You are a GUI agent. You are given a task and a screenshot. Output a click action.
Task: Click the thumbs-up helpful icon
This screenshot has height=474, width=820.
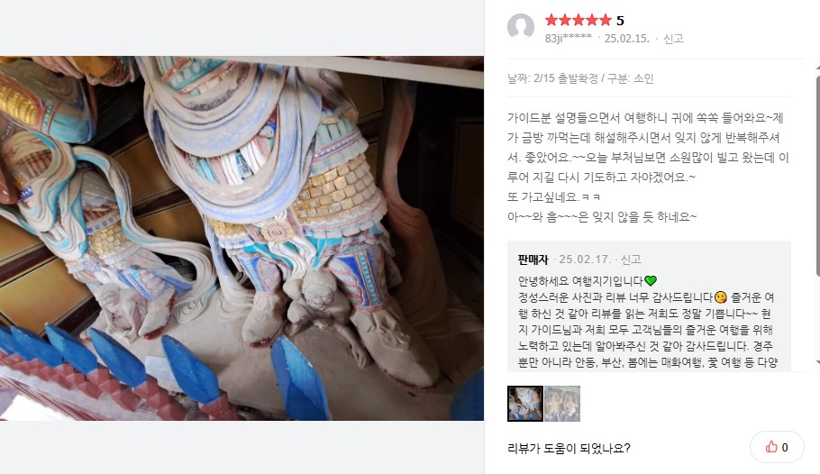click(771, 447)
